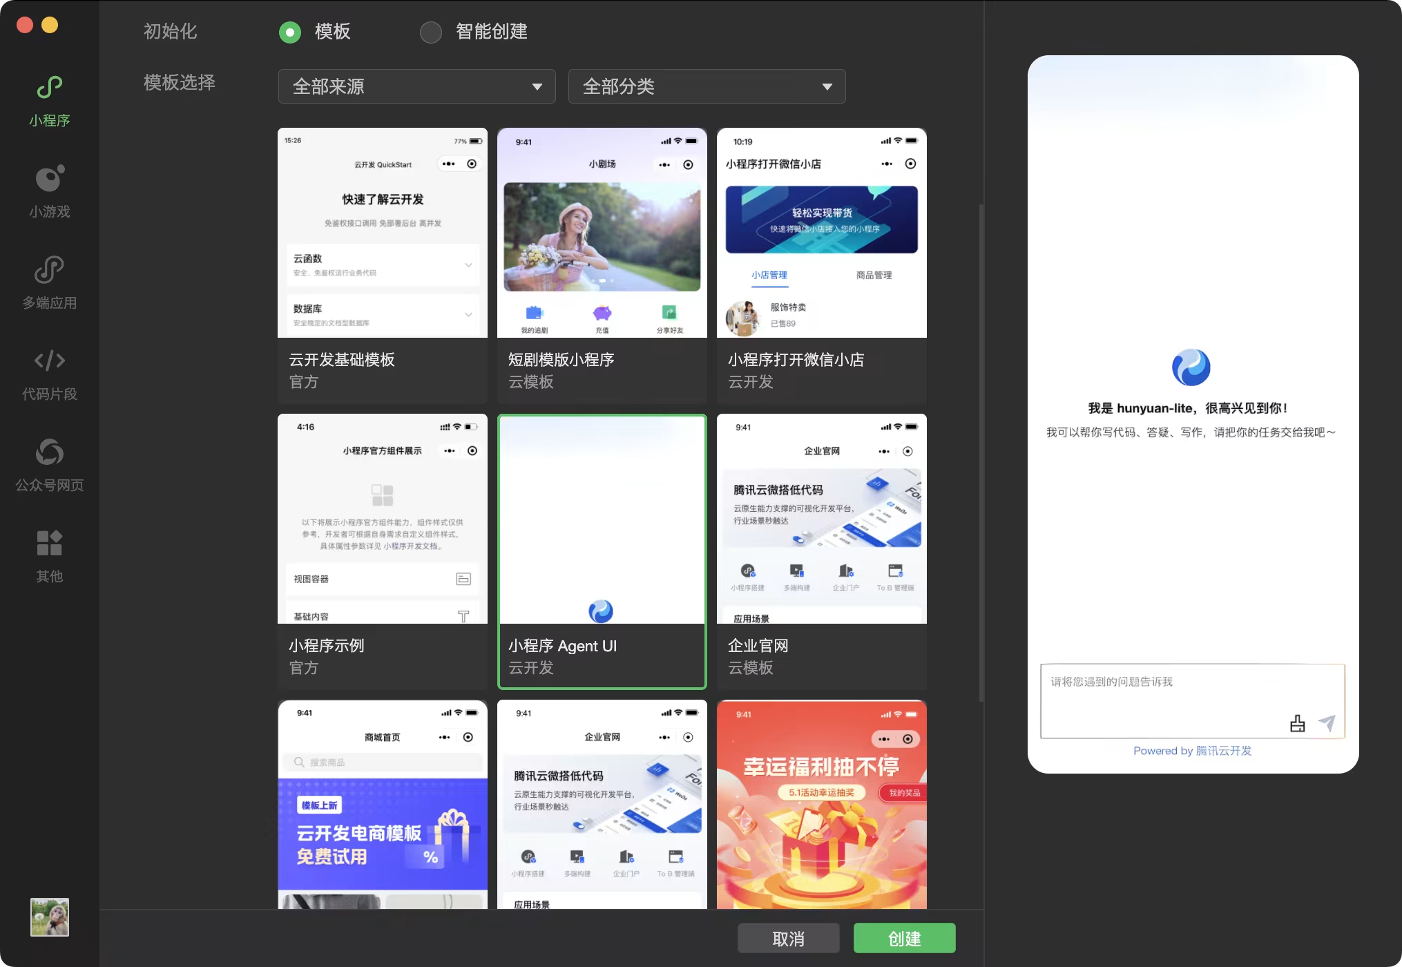Click the user avatar at bottom left
This screenshot has height=967, width=1402.
(x=49, y=917)
